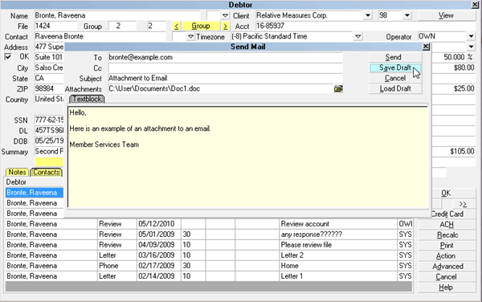The height and width of the screenshot is (302, 482).
Task: Click the Name field Bronte, Raveena
Action: coord(116,16)
